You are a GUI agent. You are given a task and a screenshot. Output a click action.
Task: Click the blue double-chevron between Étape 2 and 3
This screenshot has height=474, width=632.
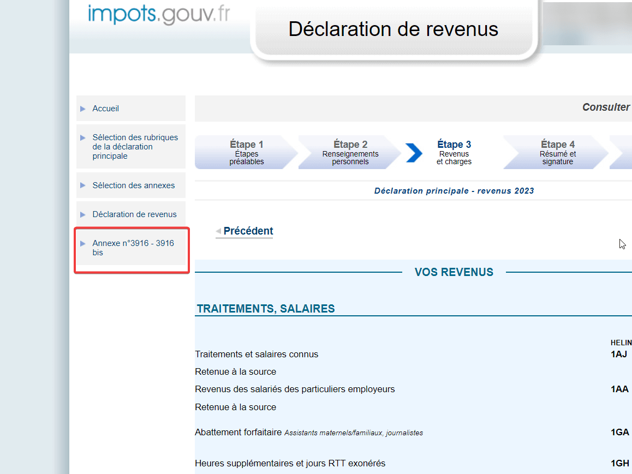(x=414, y=153)
